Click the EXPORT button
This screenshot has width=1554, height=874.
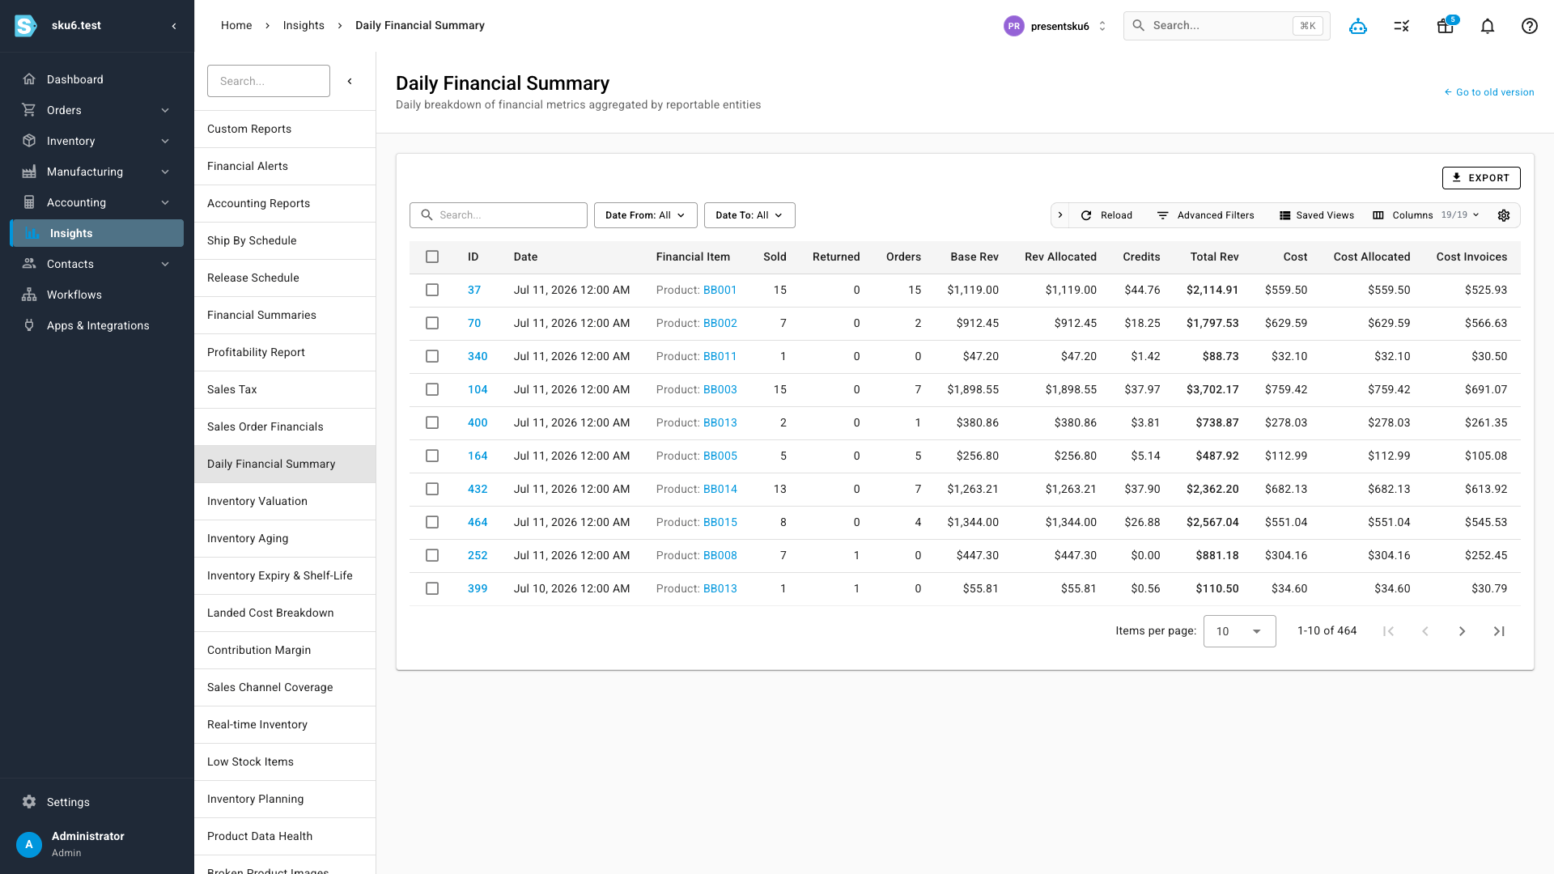(x=1480, y=178)
